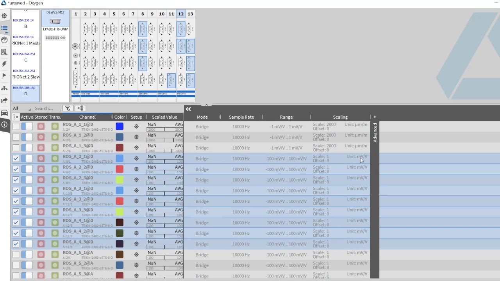
Task: Open the system settings gear in the sidebar
Action: pos(4,16)
